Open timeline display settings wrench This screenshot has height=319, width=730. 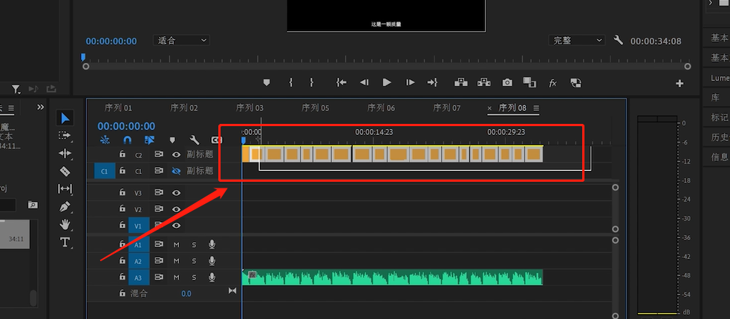coord(195,139)
